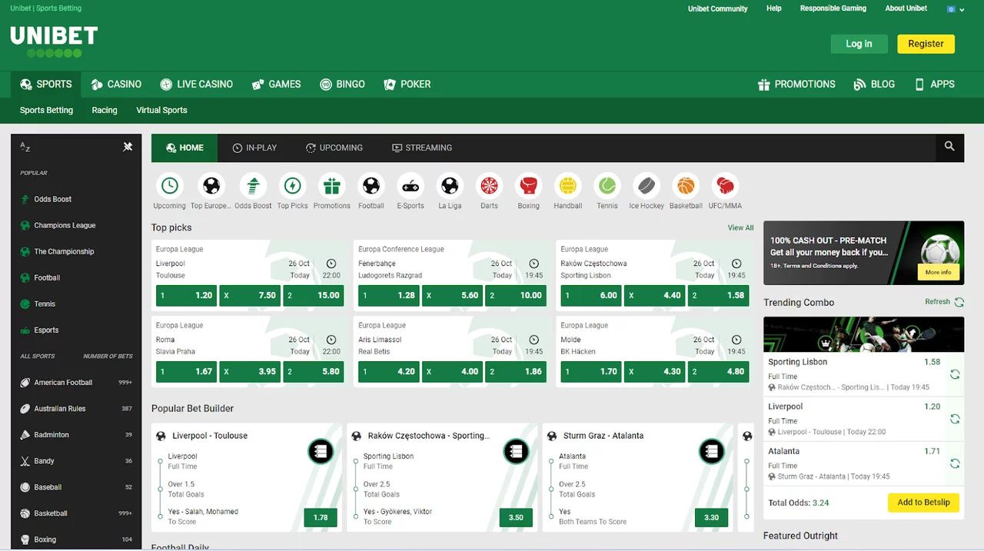Click the search magnifier icon
Viewport: 984px width, 551px height.
pos(949,147)
